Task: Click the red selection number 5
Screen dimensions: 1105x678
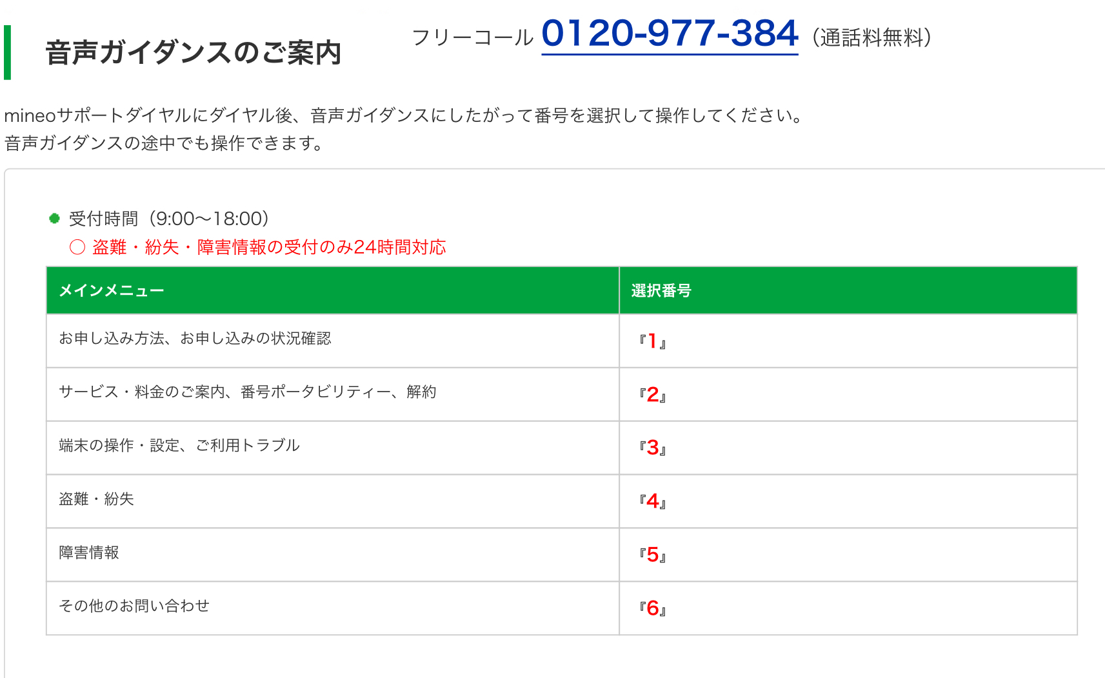Action: (x=653, y=555)
